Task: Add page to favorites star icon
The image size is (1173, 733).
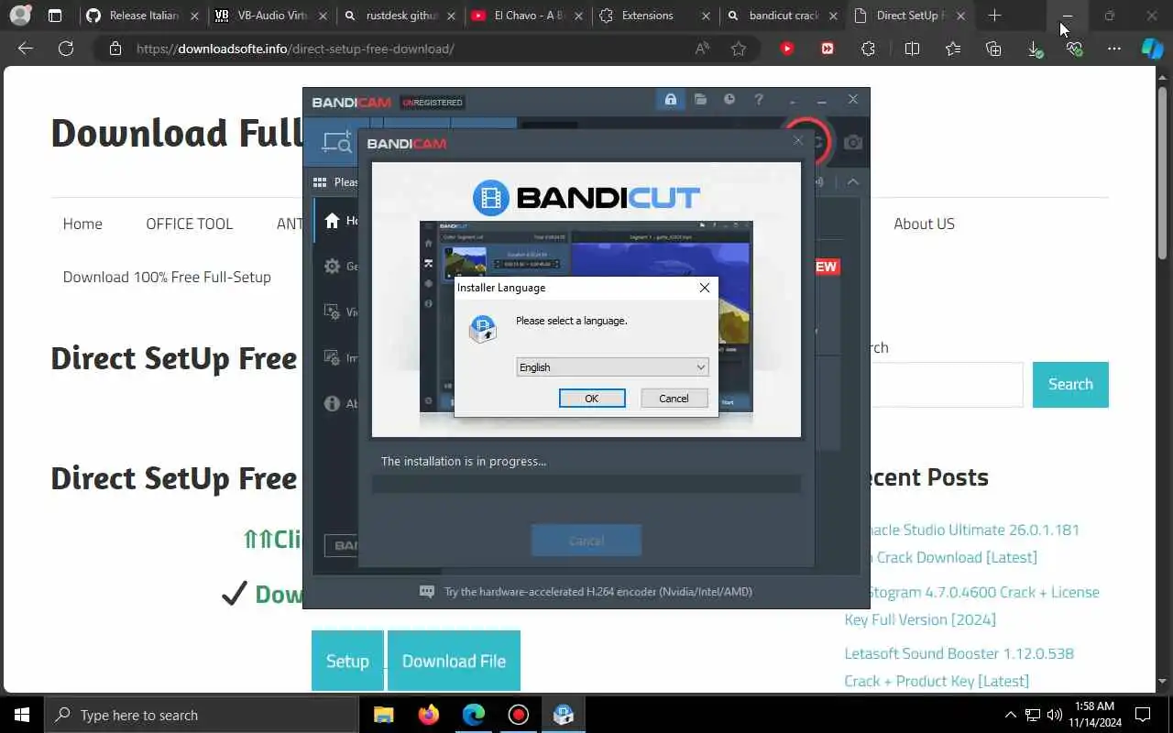Action: coord(739,49)
